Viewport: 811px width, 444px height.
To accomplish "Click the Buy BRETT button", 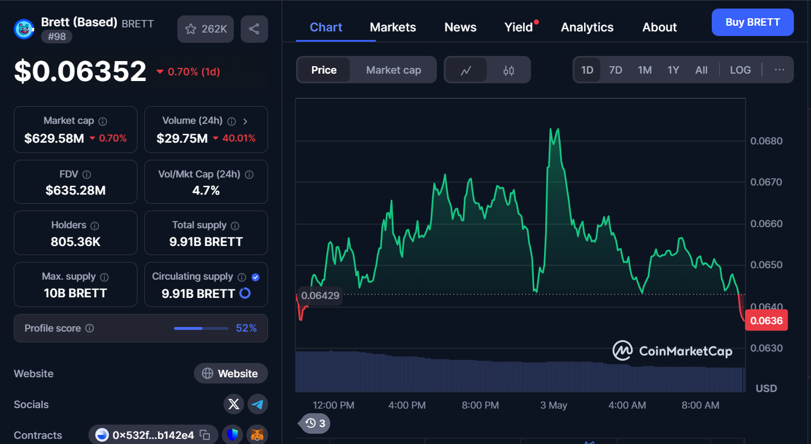I will pyautogui.click(x=752, y=22).
